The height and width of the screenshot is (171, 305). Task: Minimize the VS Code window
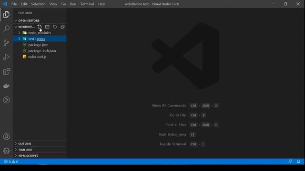coord(273,4)
